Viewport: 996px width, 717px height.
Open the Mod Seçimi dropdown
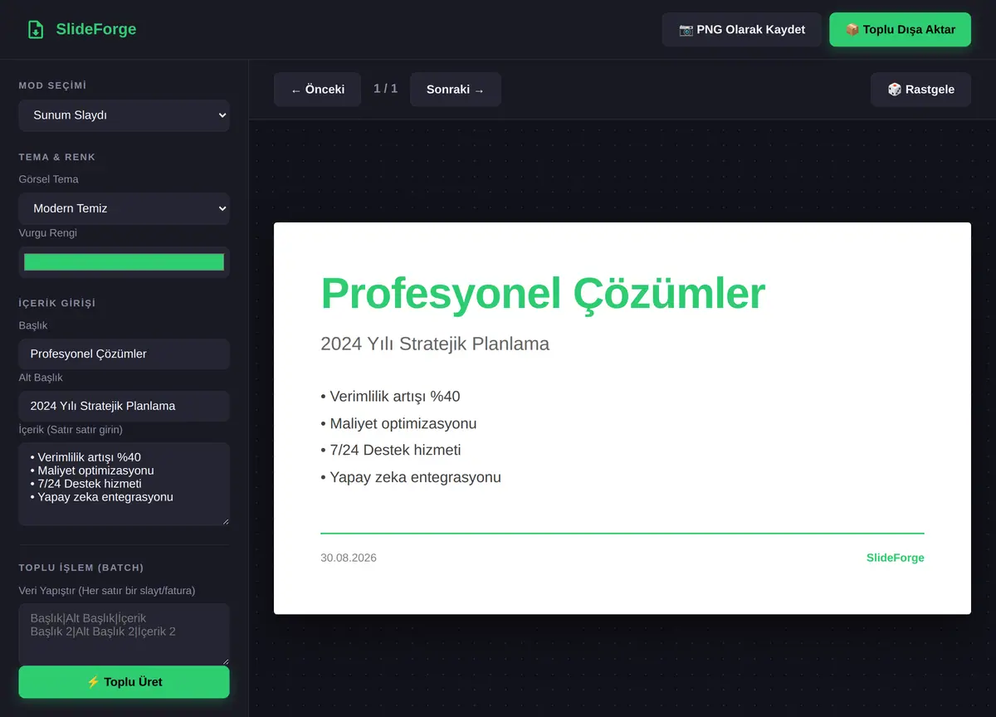[124, 115]
